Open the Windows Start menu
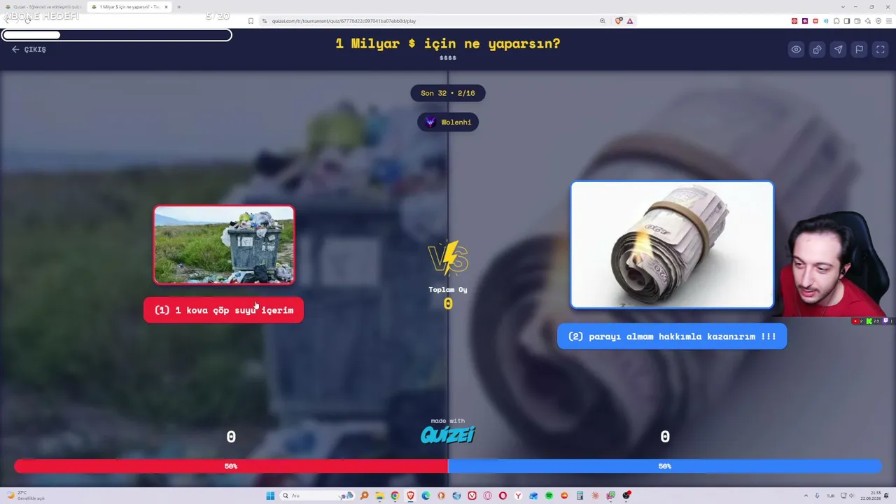 coord(270,496)
